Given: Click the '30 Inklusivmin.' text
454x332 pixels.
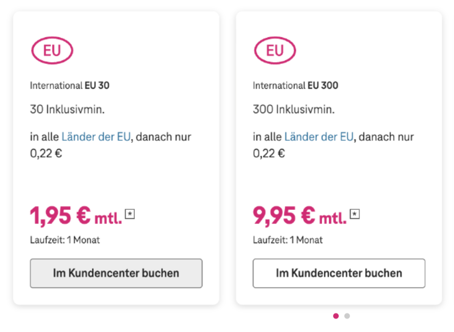Looking at the screenshot, I should tap(67, 109).
